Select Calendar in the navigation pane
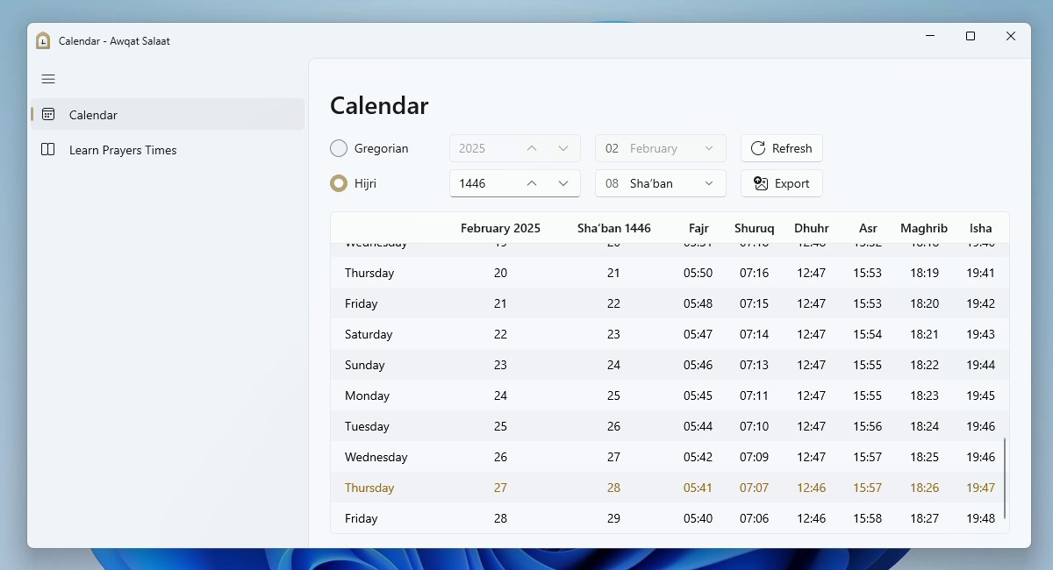Screen dimensions: 1053x570 click(91, 114)
